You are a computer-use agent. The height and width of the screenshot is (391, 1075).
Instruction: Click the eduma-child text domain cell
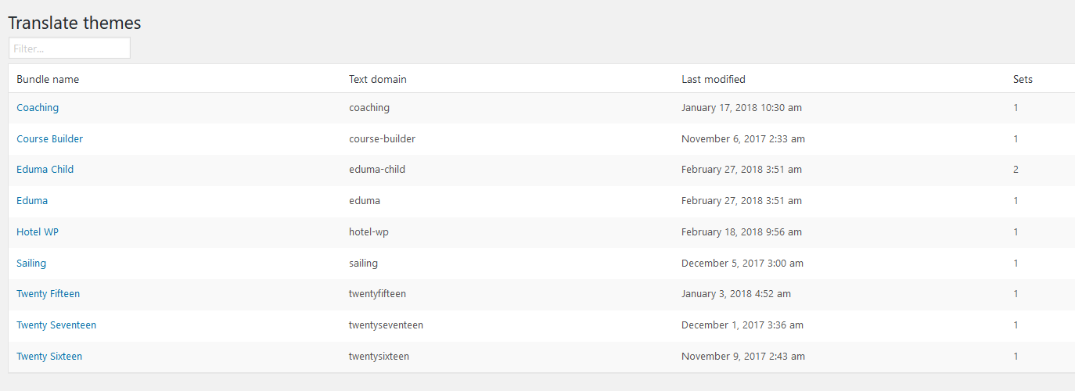tap(377, 170)
